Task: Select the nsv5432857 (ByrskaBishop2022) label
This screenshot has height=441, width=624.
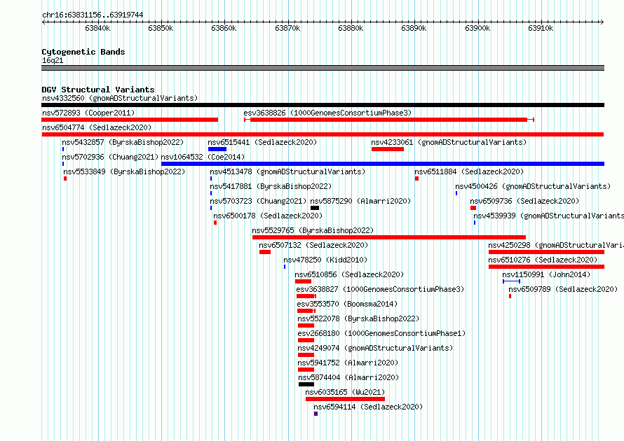Action: pos(123,142)
